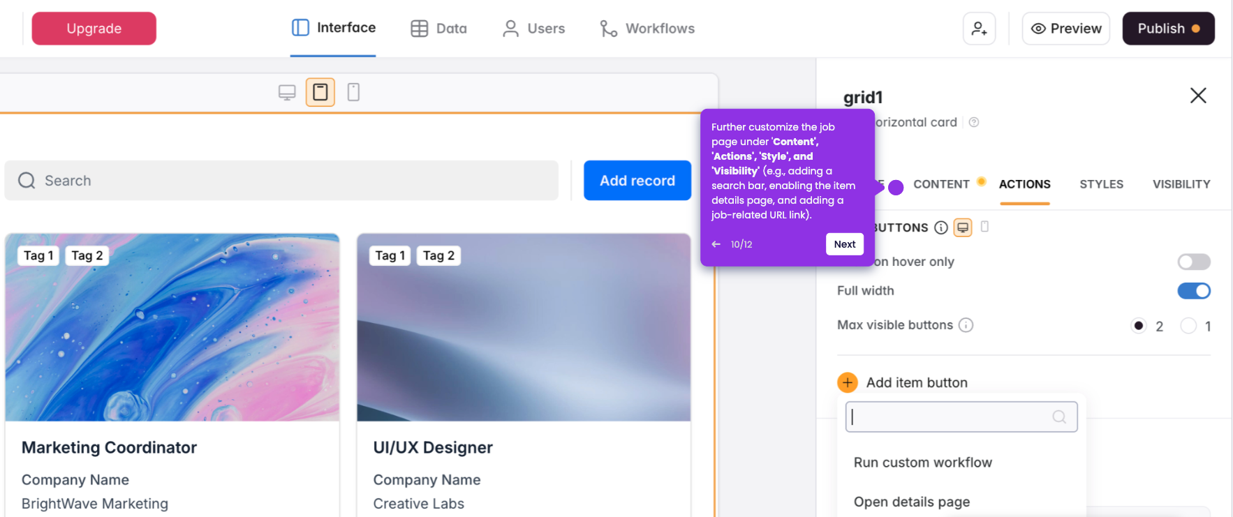Switch to the VISIBILITY tab
This screenshot has width=1233, height=517.
[x=1181, y=184]
